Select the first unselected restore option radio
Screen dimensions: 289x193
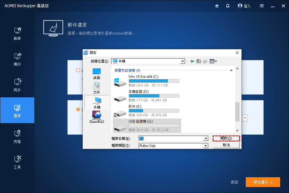tap(78, 70)
